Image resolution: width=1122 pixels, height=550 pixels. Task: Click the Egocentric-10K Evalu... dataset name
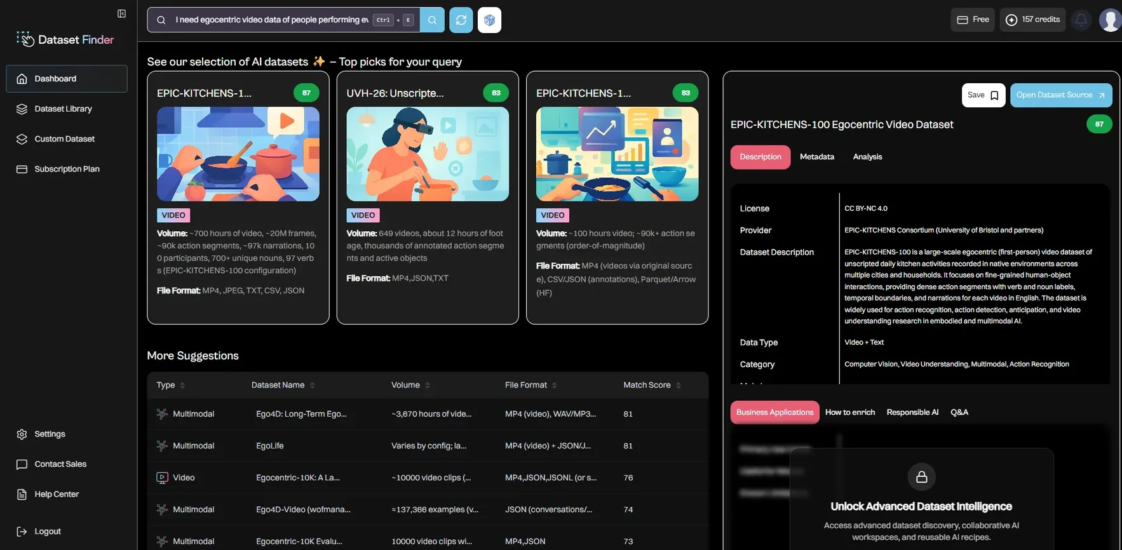tap(299, 541)
